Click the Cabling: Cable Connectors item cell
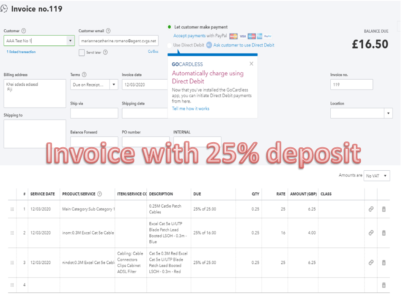This screenshot has width=406, height=305. point(130,263)
